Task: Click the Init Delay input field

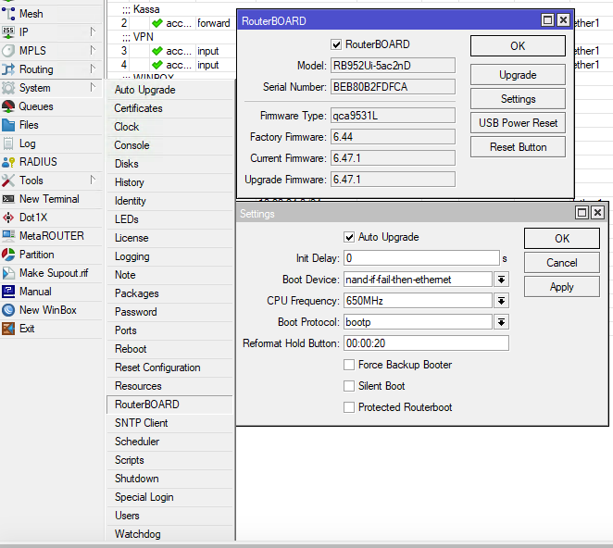Action: [x=421, y=258]
